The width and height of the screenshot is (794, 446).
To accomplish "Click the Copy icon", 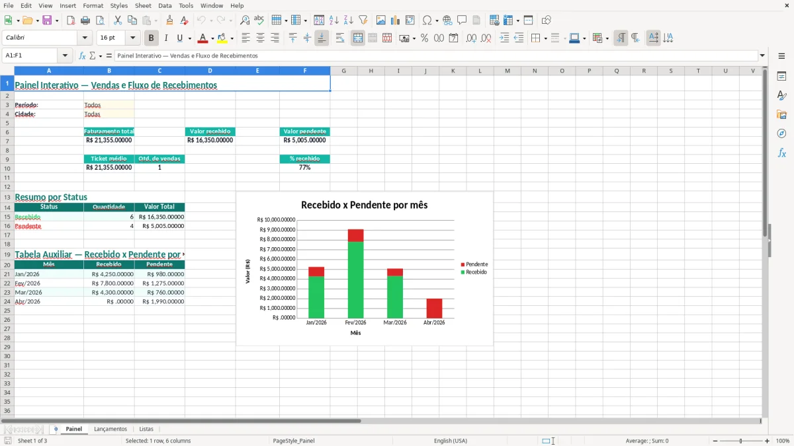I will 132,20.
